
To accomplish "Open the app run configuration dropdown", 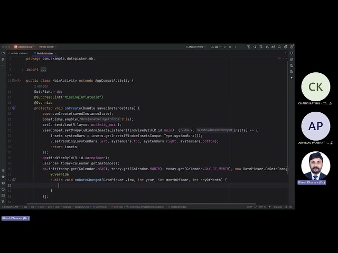I will (x=216, y=47).
